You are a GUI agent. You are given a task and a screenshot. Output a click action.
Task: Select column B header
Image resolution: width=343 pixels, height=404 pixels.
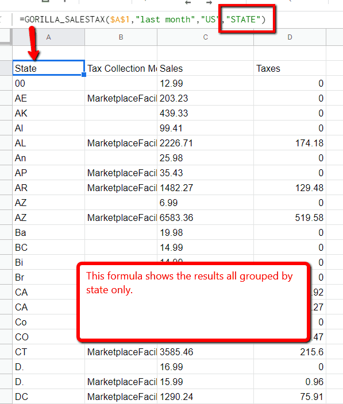tap(121, 37)
